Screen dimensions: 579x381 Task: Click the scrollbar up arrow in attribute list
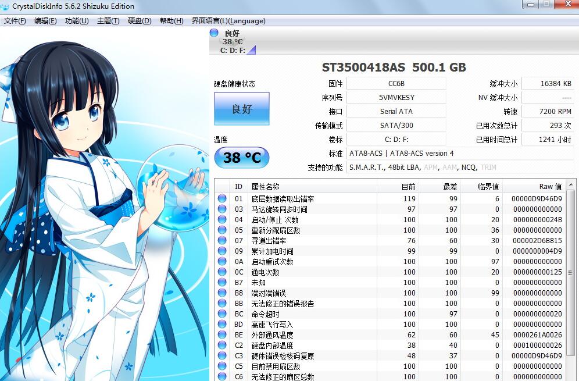point(570,184)
